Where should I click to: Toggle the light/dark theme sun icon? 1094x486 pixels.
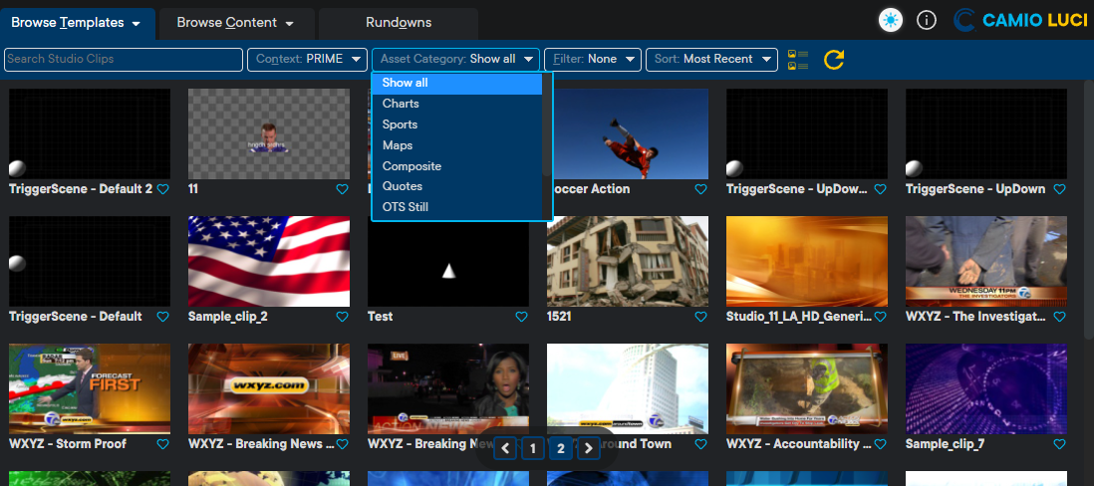point(891,20)
